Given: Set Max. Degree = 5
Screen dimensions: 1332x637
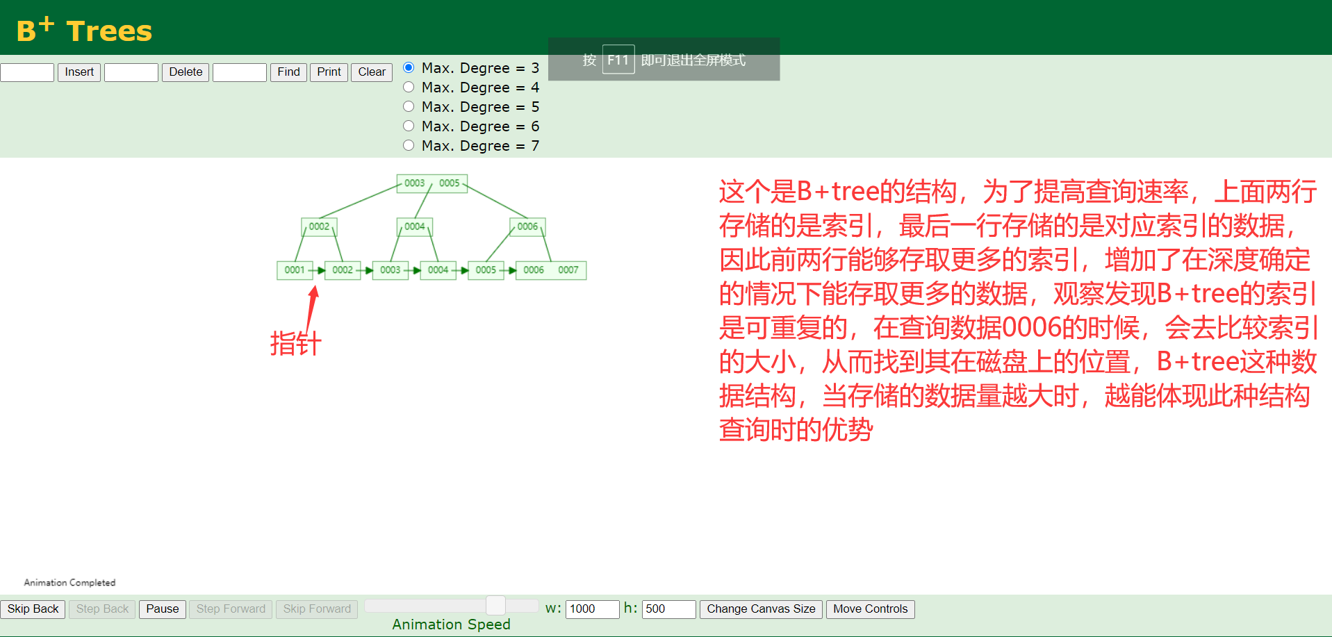Looking at the screenshot, I should tap(409, 106).
